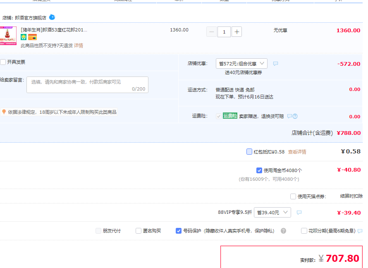Click the ¥-40.80 Tao coin deduction
This screenshot has width=368, height=268.
pos(349,170)
